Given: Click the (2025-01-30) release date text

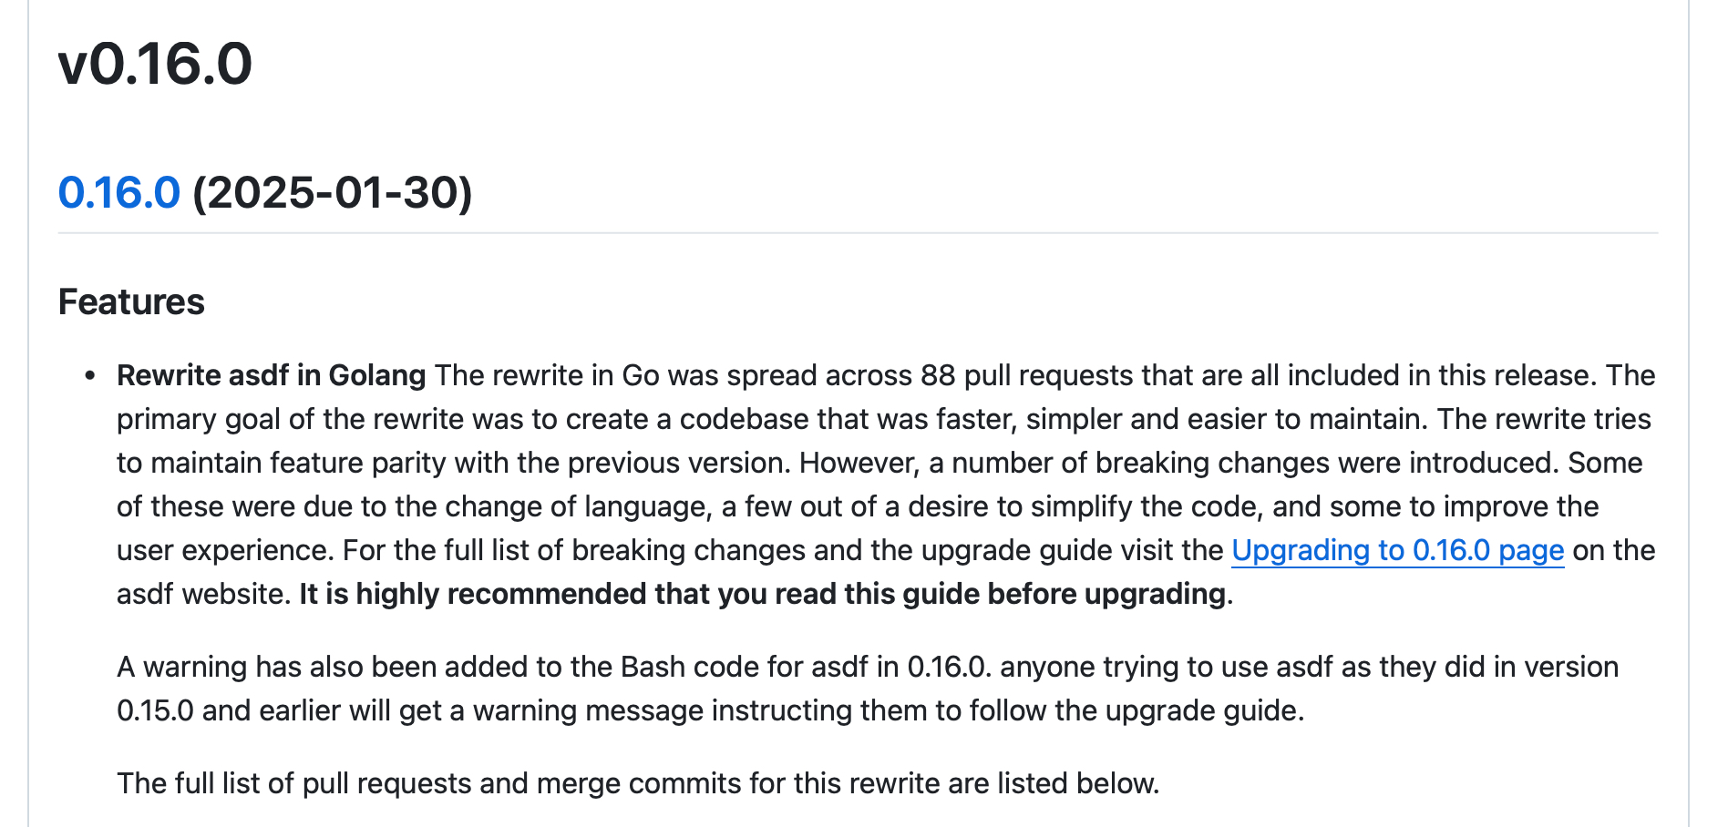Looking at the screenshot, I should tap(332, 193).
